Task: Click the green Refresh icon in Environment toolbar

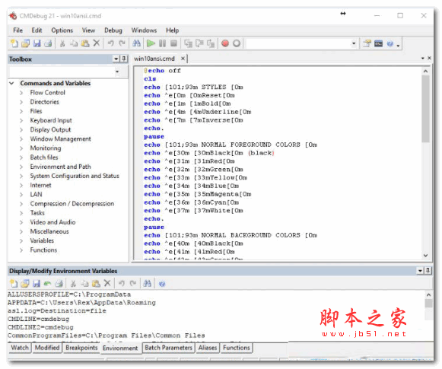Action: 47,283
